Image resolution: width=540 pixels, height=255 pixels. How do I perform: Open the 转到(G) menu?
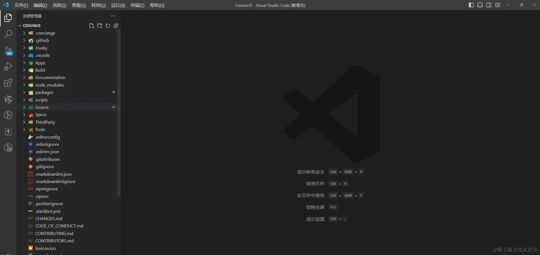[x=99, y=5]
